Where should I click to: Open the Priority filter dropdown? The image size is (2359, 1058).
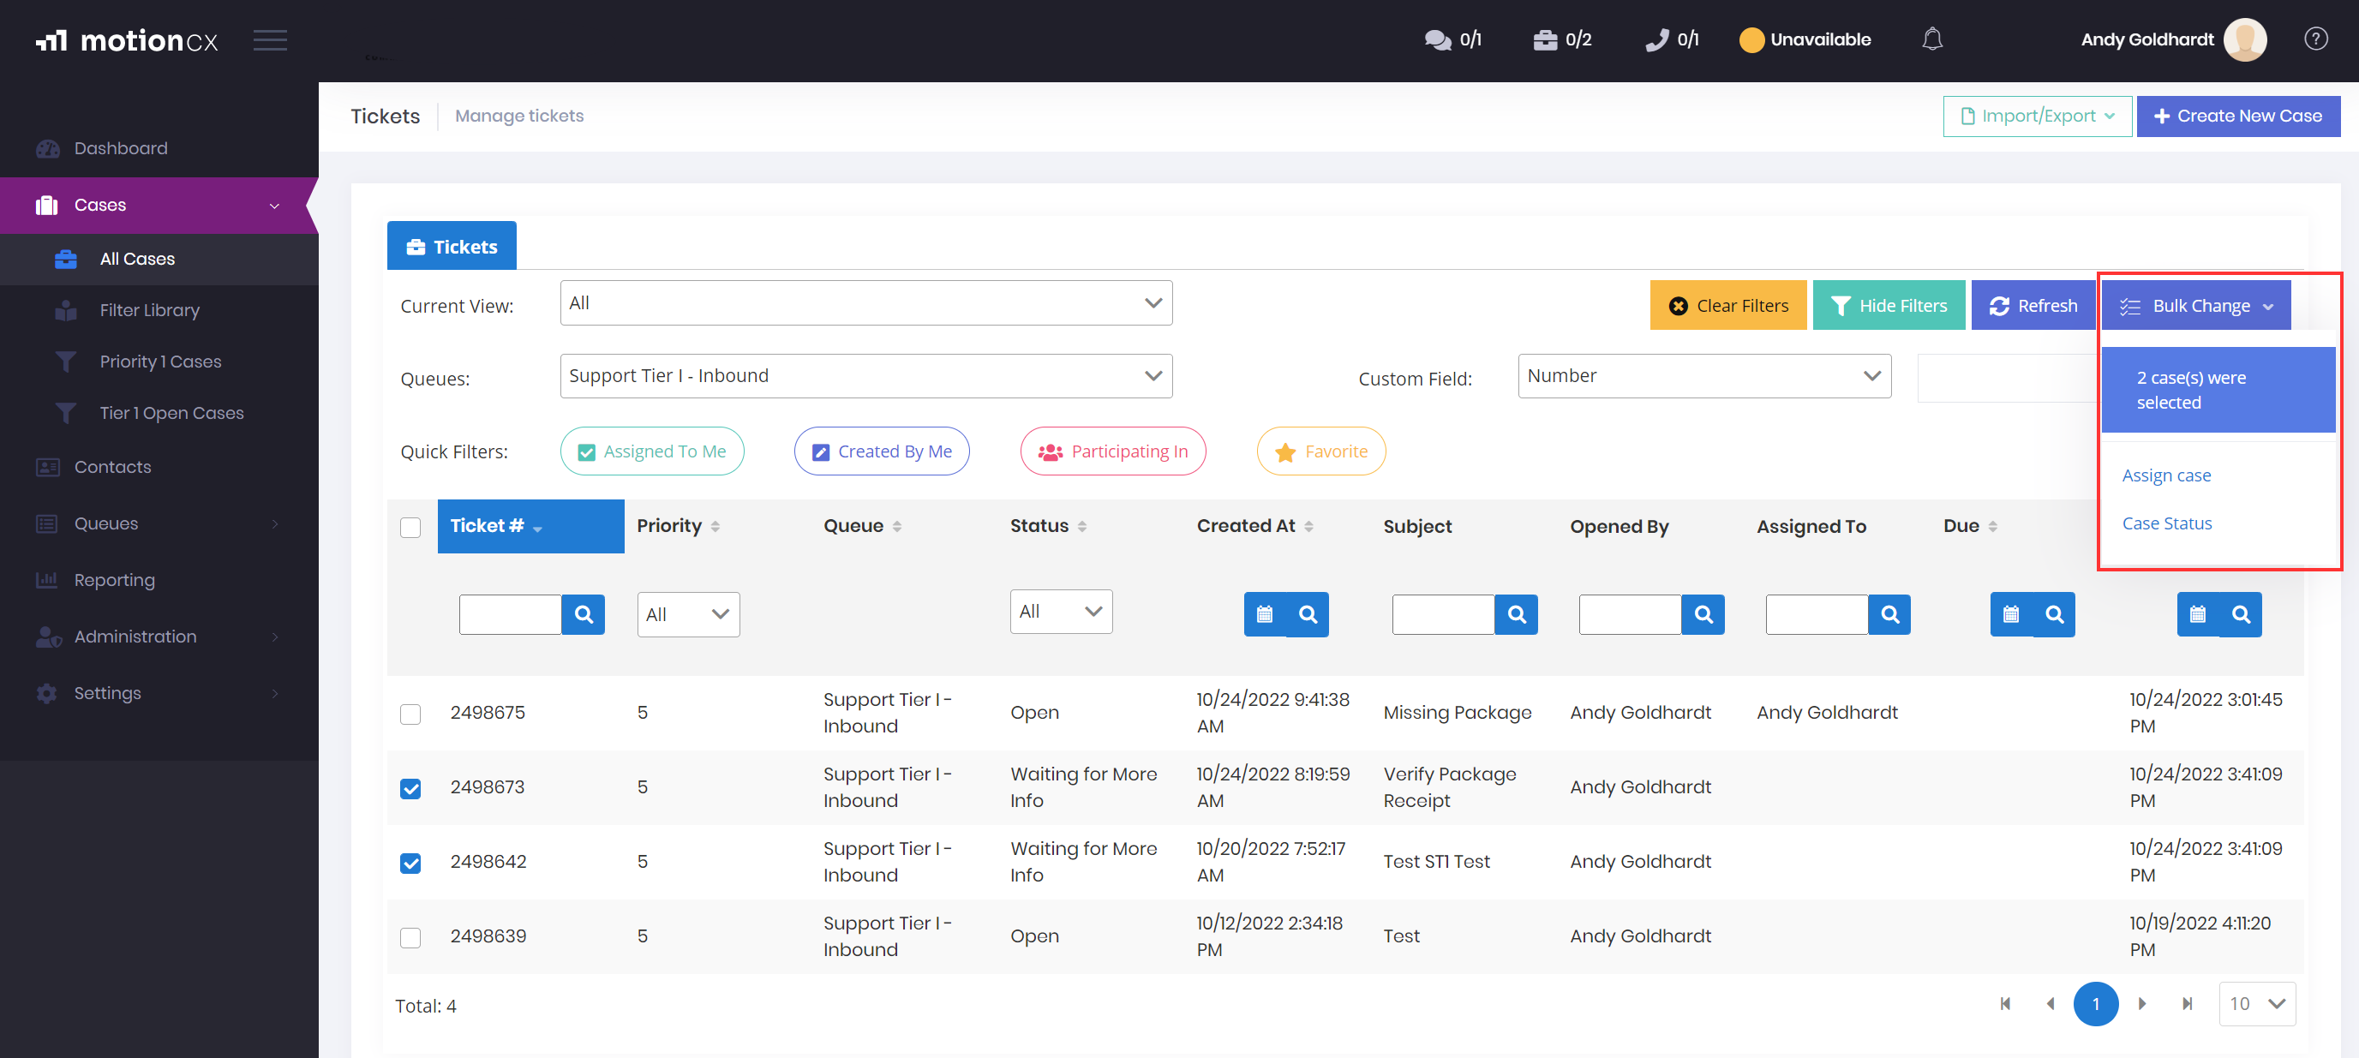click(688, 615)
